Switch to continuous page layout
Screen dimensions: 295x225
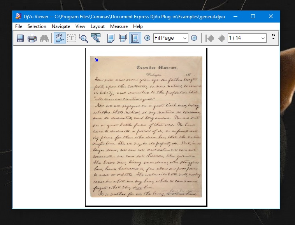coord(123,38)
